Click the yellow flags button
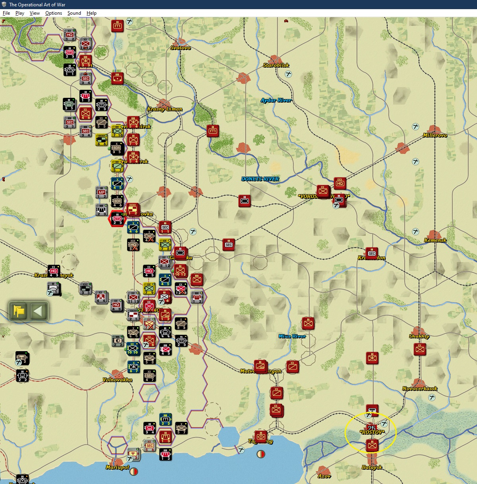This screenshot has height=484, width=477. pos(19,311)
